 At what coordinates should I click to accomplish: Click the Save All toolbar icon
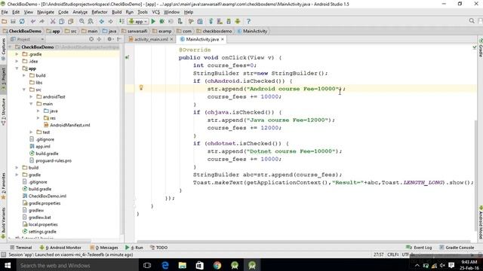click(x=13, y=21)
